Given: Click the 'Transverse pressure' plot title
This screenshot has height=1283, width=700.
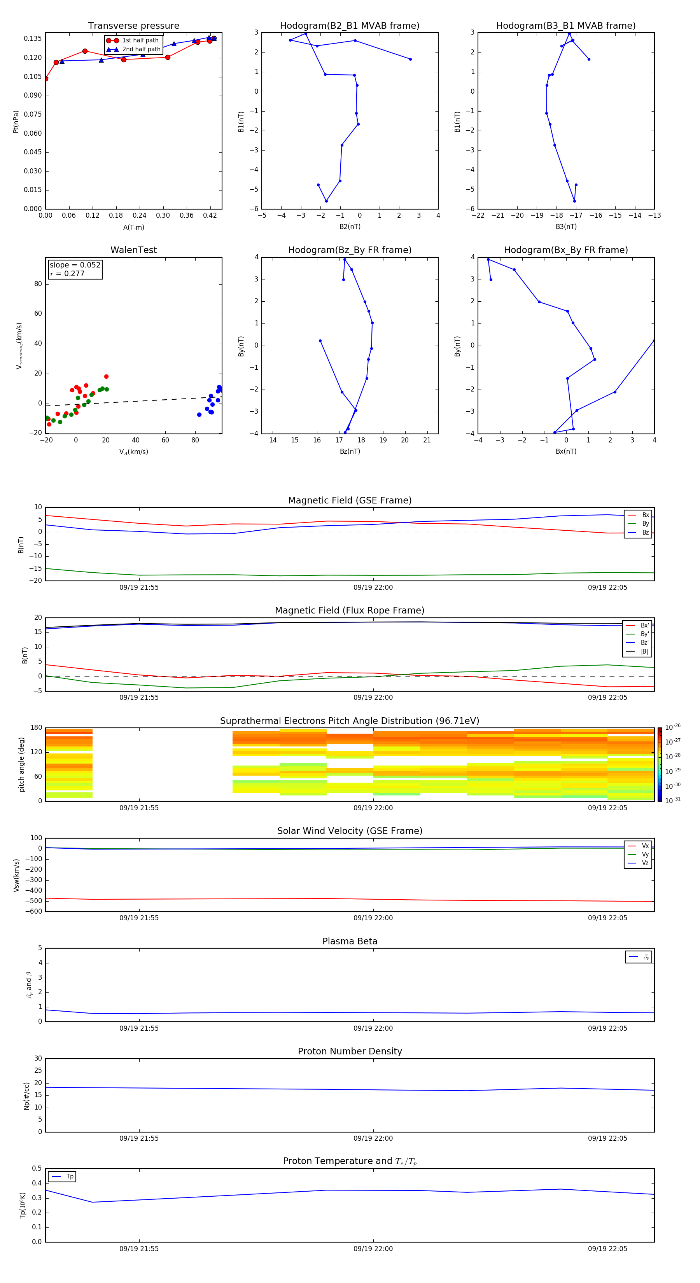Looking at the screenshot, I should click(133, 26).
